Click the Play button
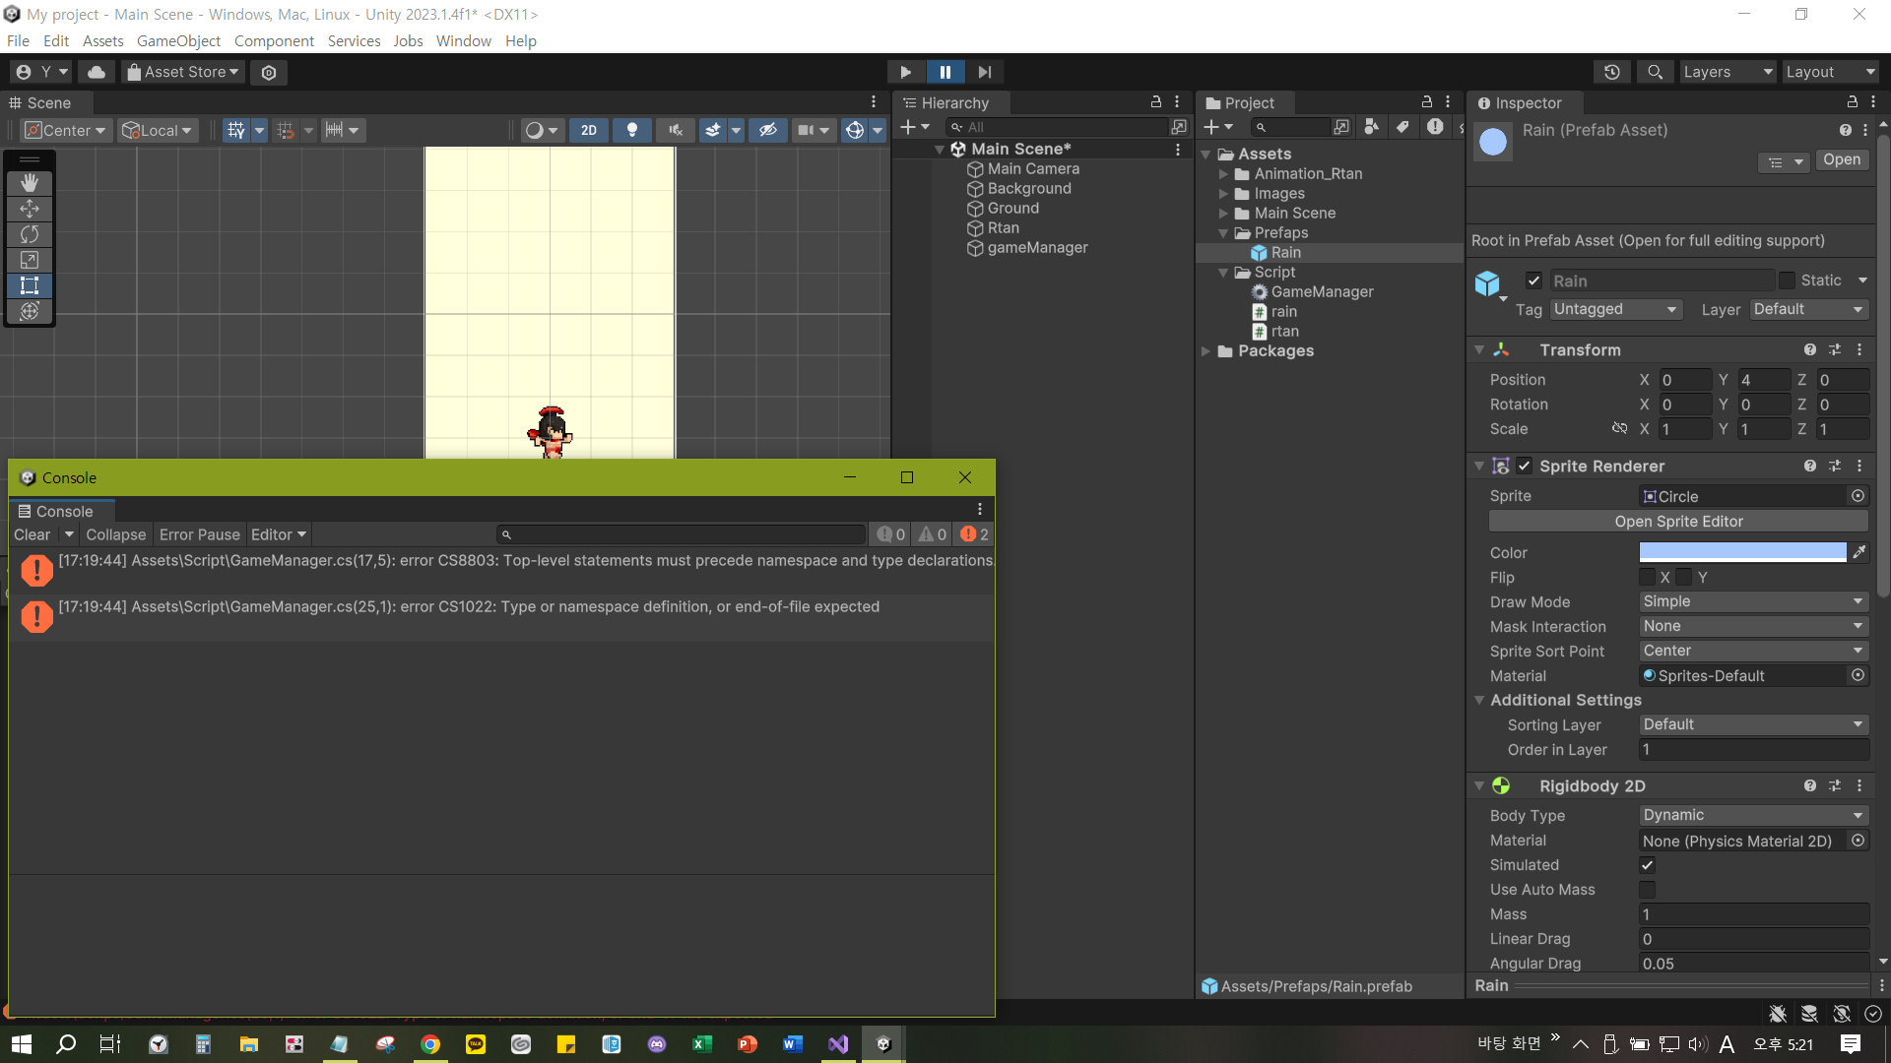This screenshot has width=1891, height=1063. [x=905, y=72]
